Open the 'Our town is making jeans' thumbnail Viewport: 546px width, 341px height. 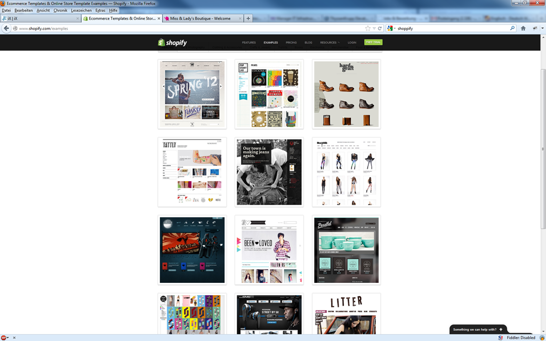pos(269,172)
